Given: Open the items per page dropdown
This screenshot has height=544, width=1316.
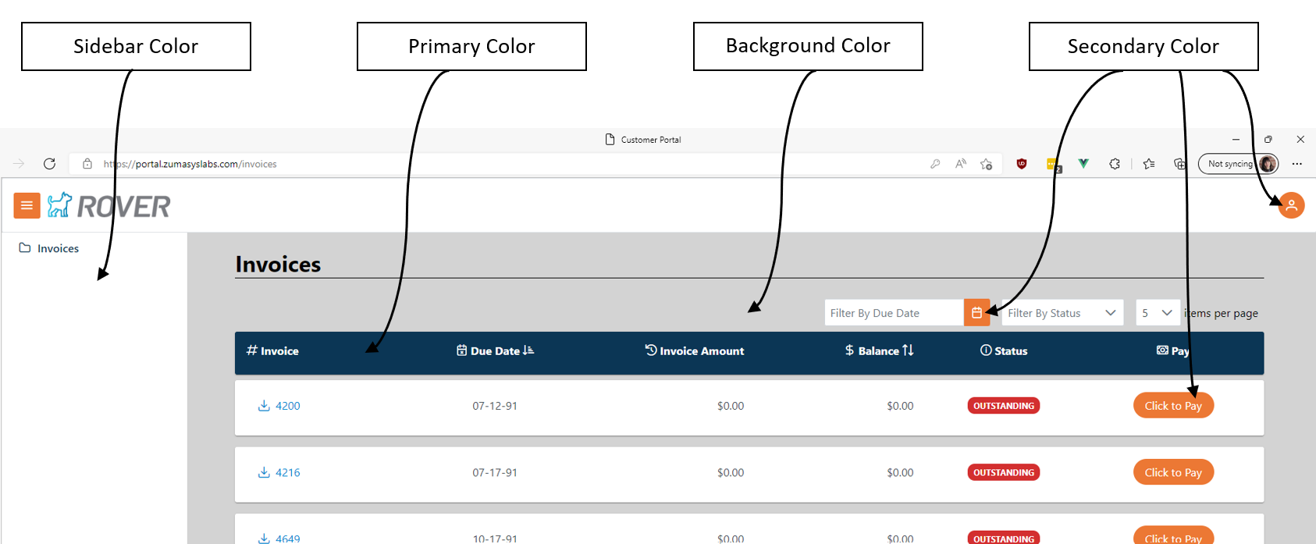Looking at the screenshot, I should (x=1157, y=313).
